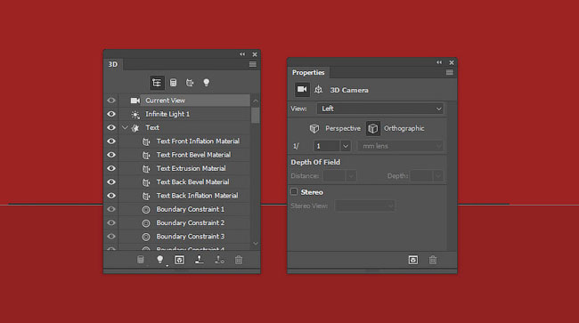The height and width of the screenshot is (323, 579).
Task: Click the 3D panel scroll down arrow
Action: point(256,244)
